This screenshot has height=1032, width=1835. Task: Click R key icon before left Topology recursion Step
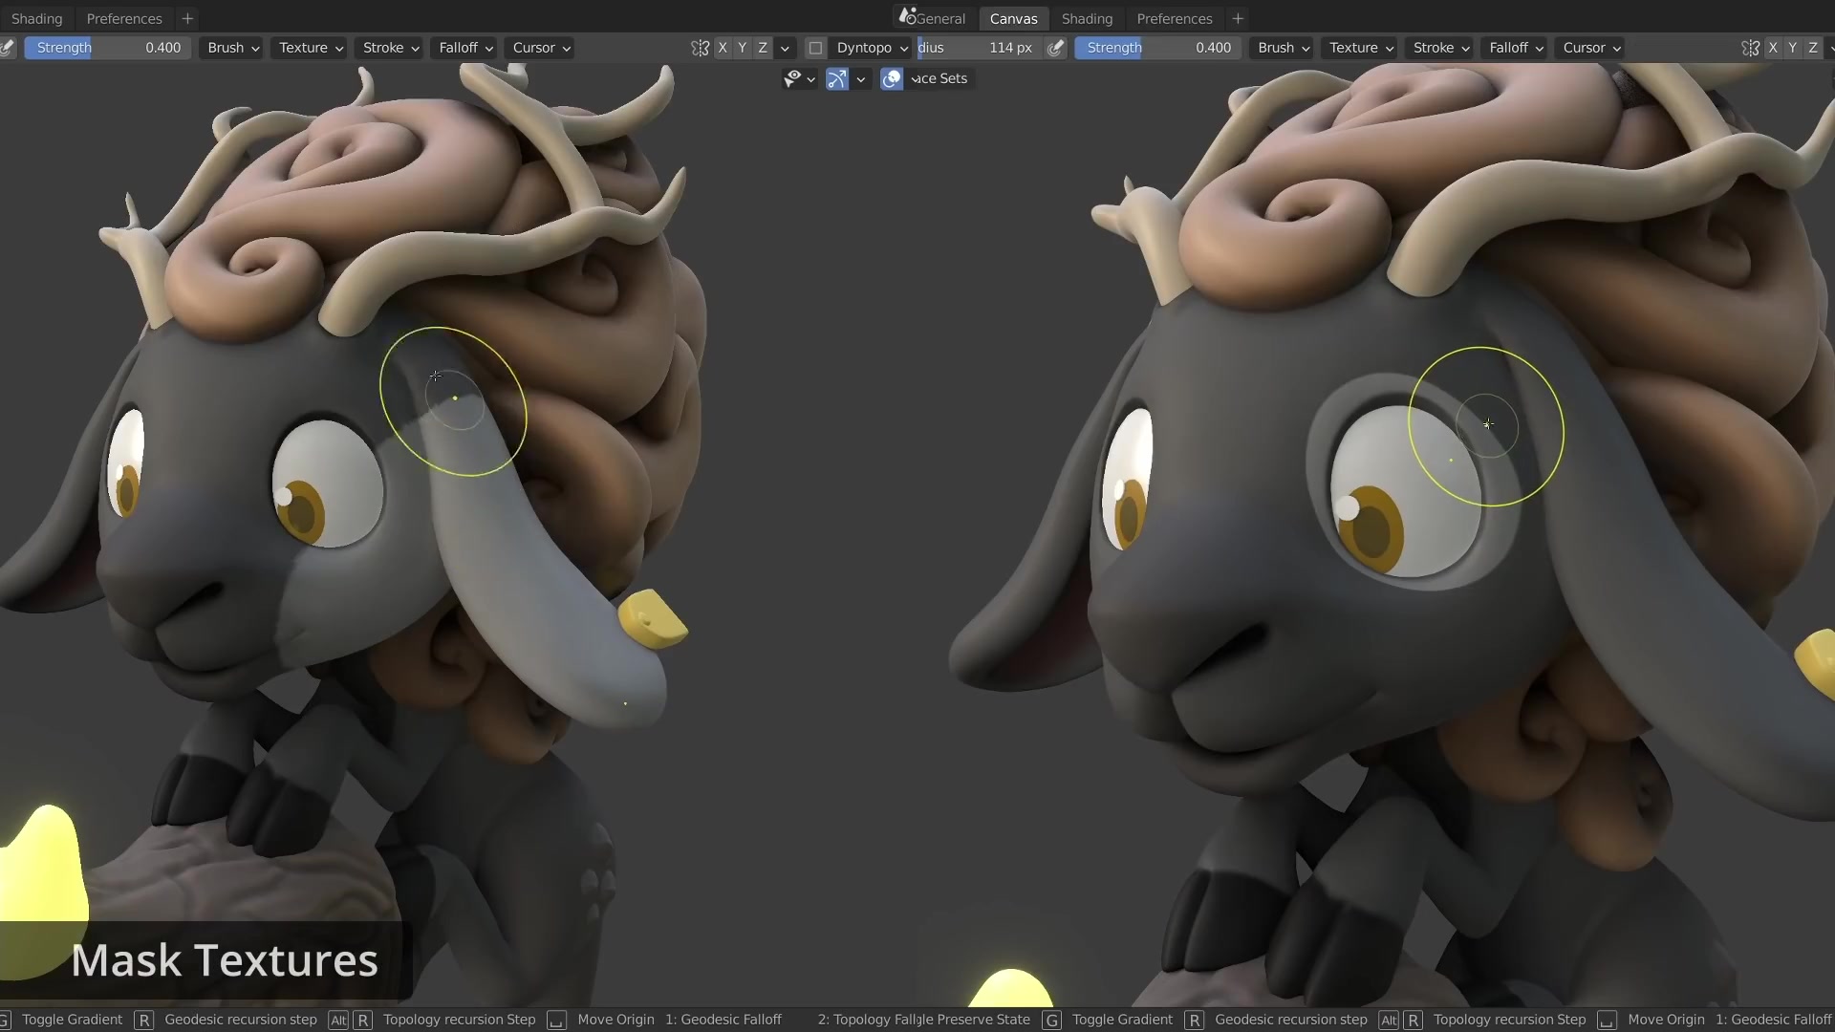(x=363, y=1021)
